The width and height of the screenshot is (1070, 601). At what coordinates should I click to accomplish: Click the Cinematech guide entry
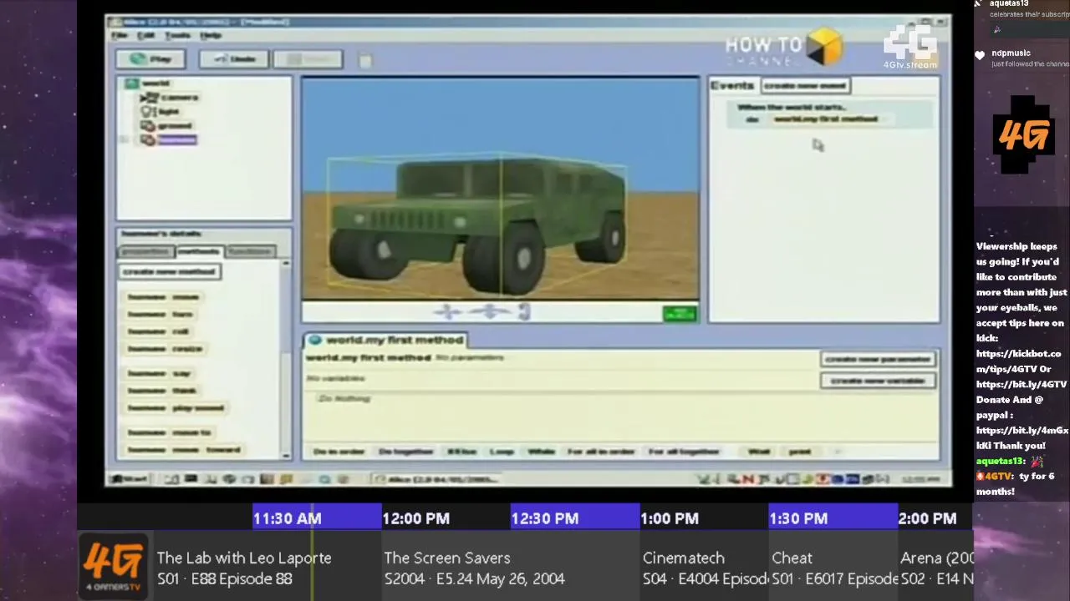coord(704,568)
